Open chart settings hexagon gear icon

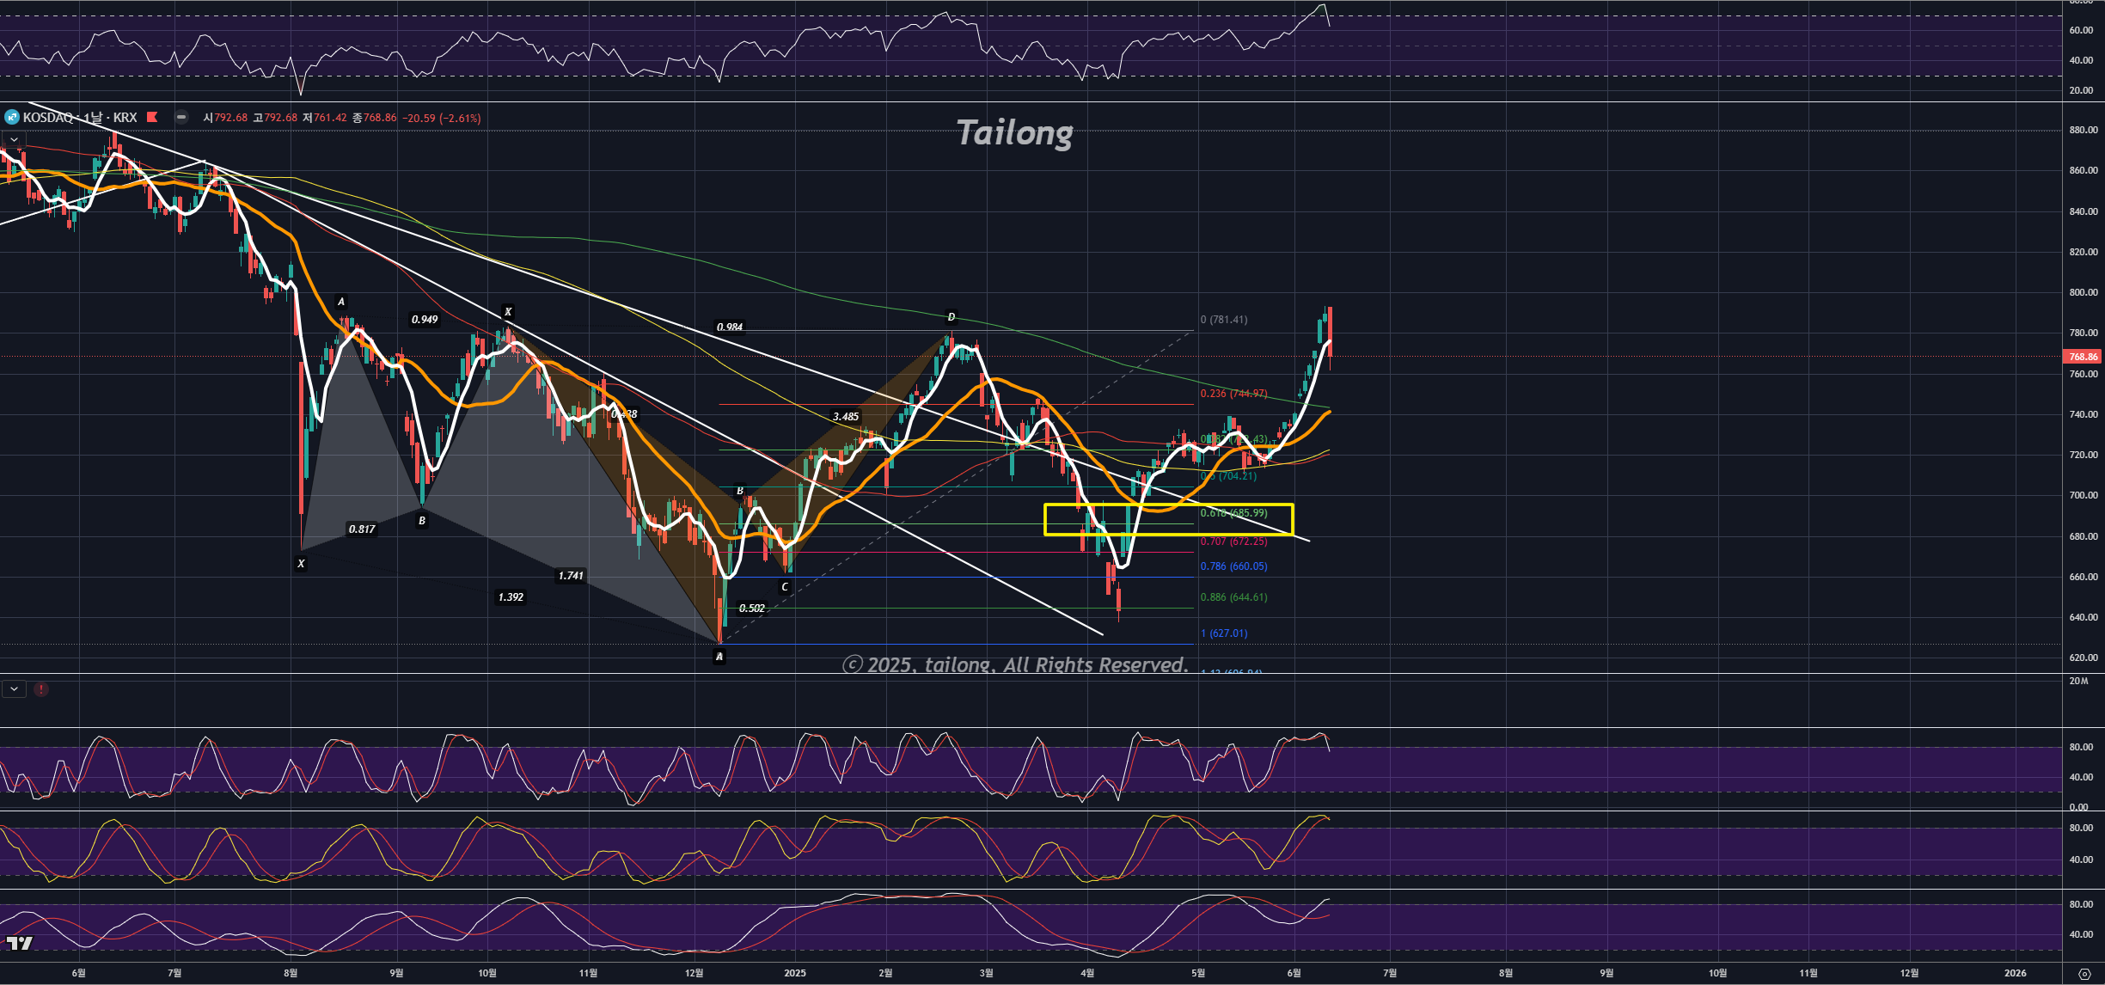pos(2084,974)
